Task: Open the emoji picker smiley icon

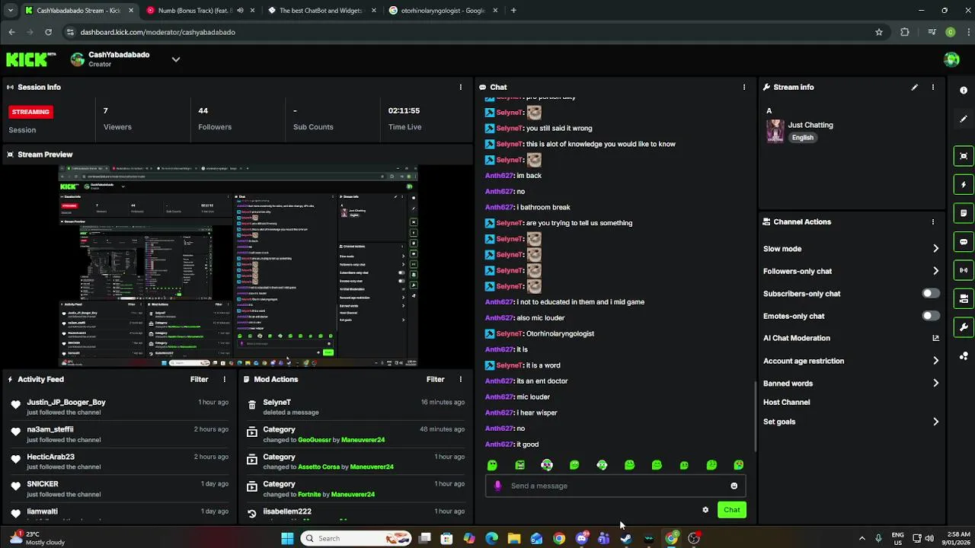Action: (734, 486)
